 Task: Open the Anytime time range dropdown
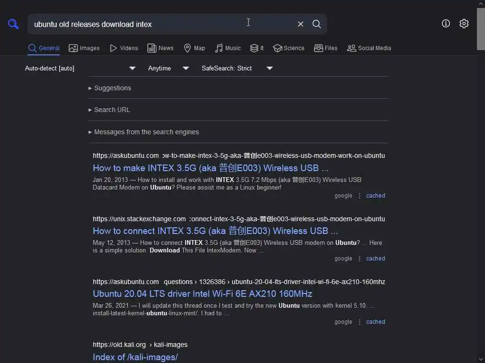[x=168, y=68]
